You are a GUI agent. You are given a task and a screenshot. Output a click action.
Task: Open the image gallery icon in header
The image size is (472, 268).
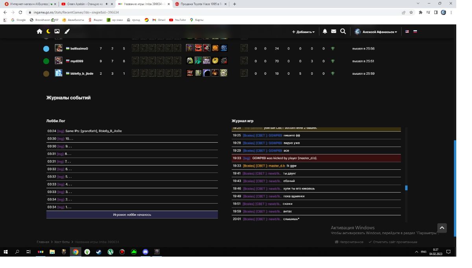57,31
